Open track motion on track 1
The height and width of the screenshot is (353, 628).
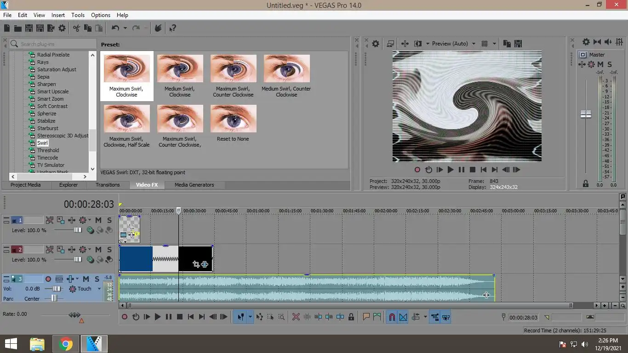pos(61,221)
